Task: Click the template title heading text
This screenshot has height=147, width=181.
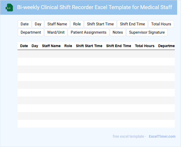Action: pyautogui.click(x=95, y=7)
